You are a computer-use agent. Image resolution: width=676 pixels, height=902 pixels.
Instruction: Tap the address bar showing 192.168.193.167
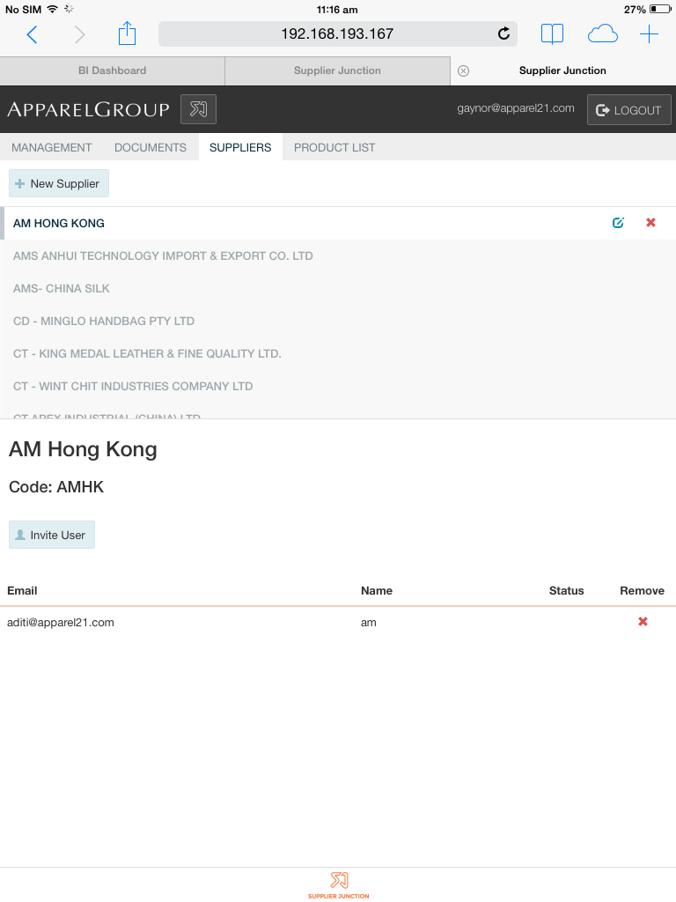point(337,34)
